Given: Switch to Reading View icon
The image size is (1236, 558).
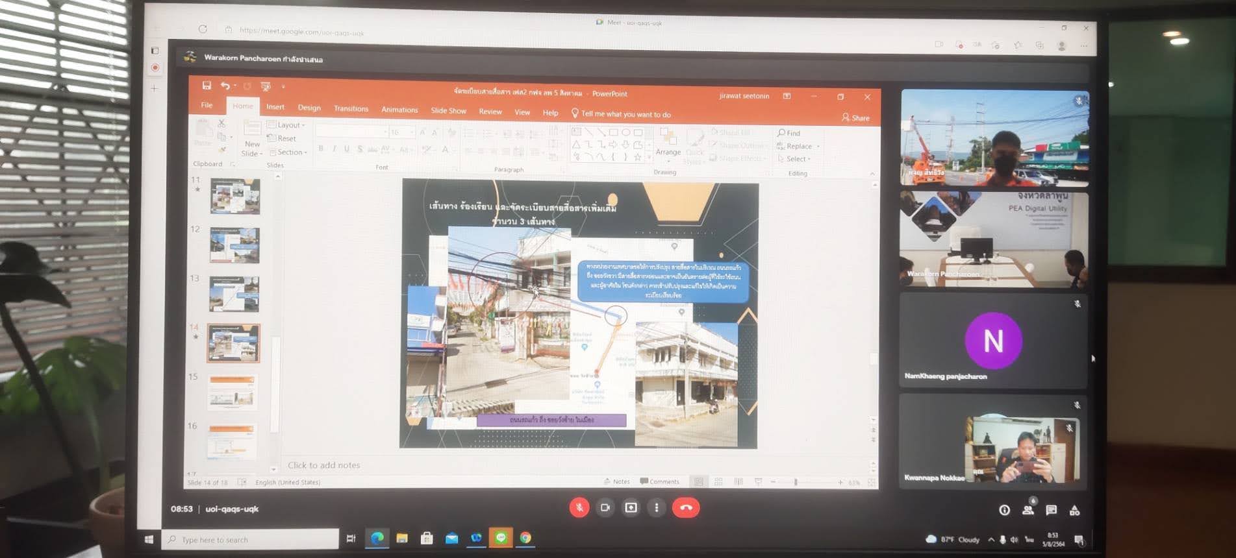Looking at the screenshot, I should pos(738,481).
